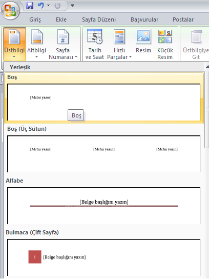Collapse the Üstbilgi dropdown arrow

coord(14,57)
